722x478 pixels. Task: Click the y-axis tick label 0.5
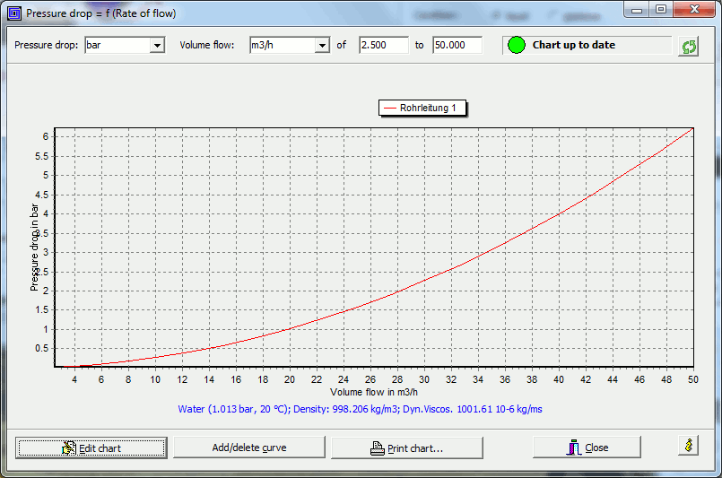(x=41, y=348)
